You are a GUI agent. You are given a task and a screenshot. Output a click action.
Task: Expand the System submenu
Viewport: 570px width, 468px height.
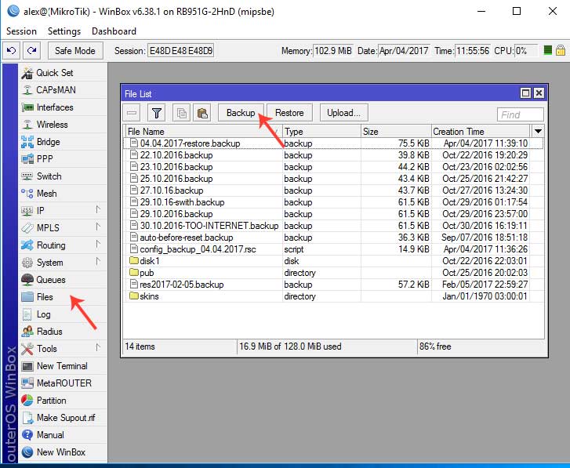63,263
